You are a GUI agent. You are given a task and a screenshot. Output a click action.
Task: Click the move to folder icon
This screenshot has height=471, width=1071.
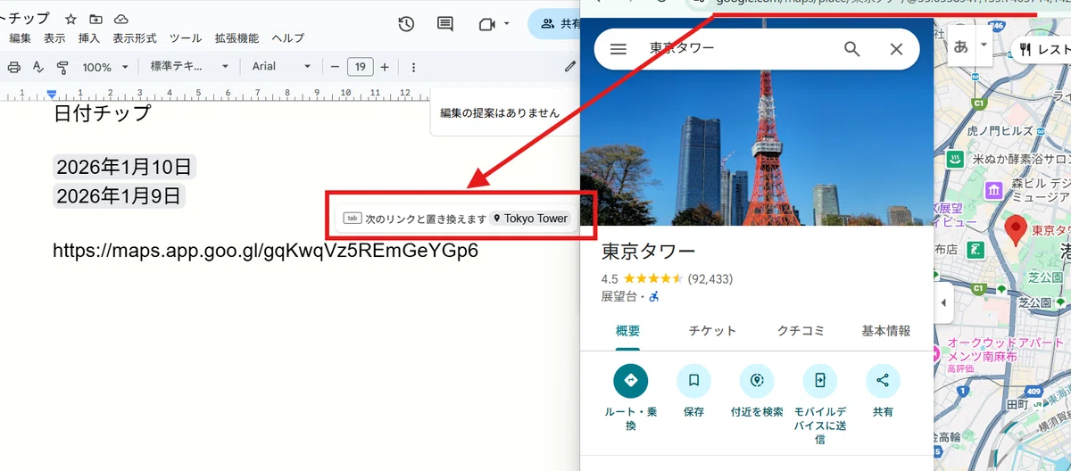[95, 19]
